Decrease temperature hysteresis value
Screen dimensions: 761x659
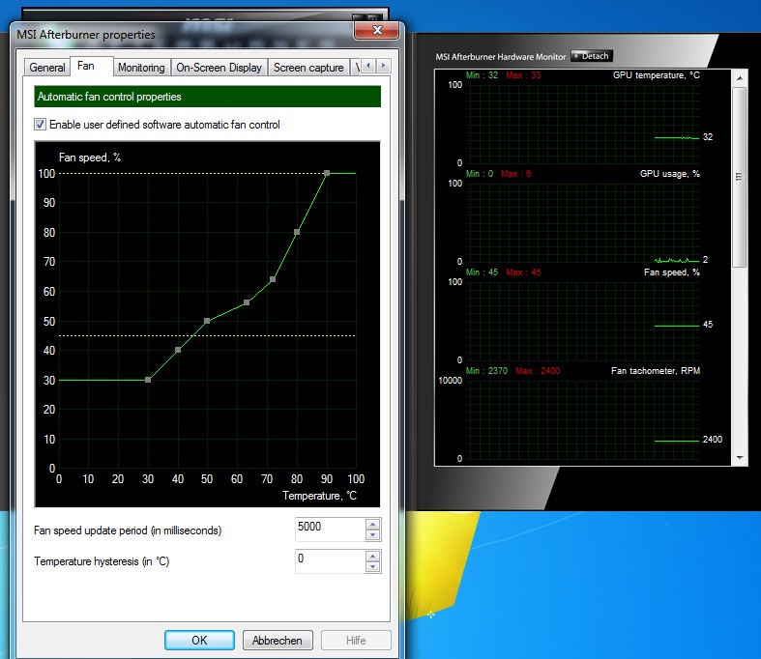[x=372, y=567]
